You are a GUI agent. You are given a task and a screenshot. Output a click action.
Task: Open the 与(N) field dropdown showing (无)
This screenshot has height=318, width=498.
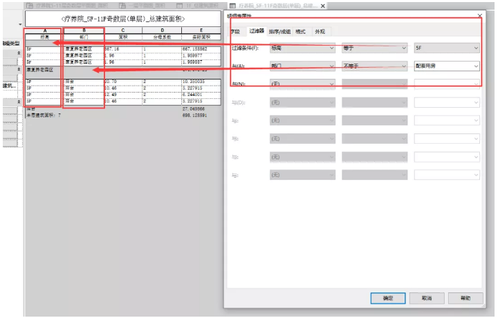click(302, 84)
